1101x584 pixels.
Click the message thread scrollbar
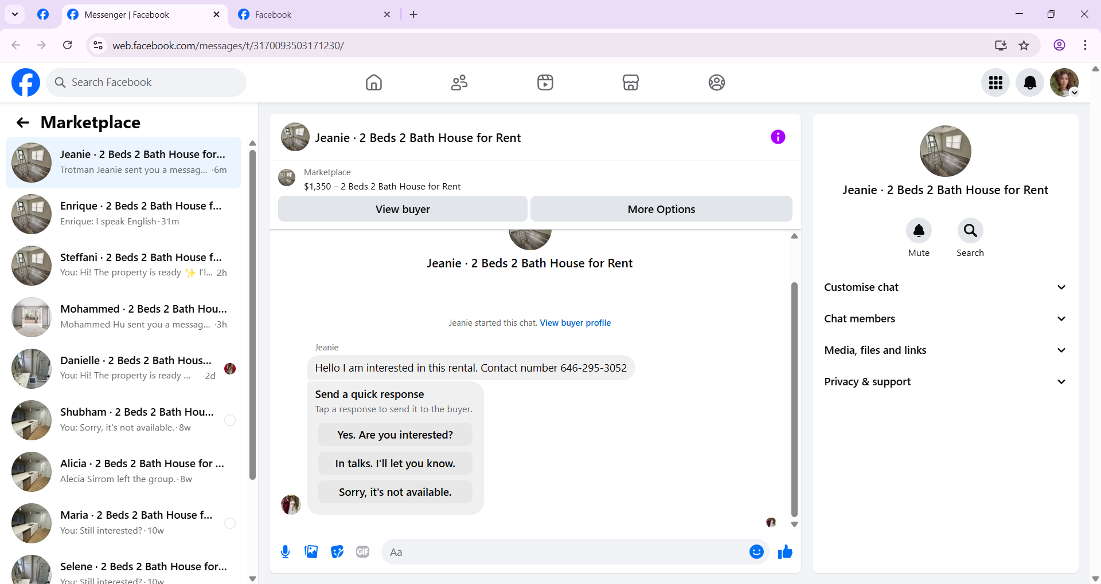click(794, 399)
